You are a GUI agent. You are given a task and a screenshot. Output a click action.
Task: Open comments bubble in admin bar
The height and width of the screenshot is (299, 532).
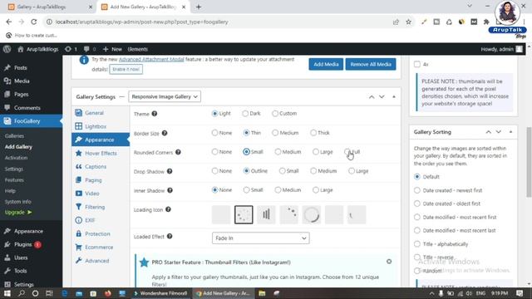[86, 49]
